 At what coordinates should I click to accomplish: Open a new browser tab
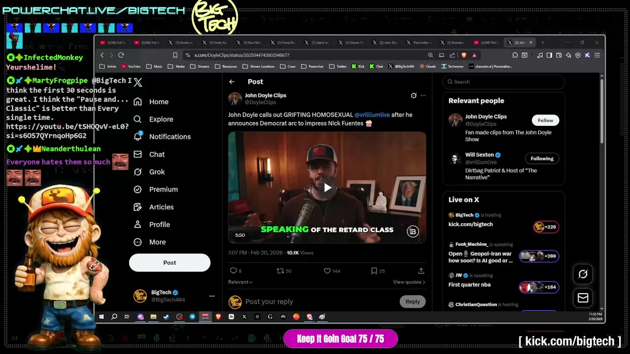(x=542, y=42)
